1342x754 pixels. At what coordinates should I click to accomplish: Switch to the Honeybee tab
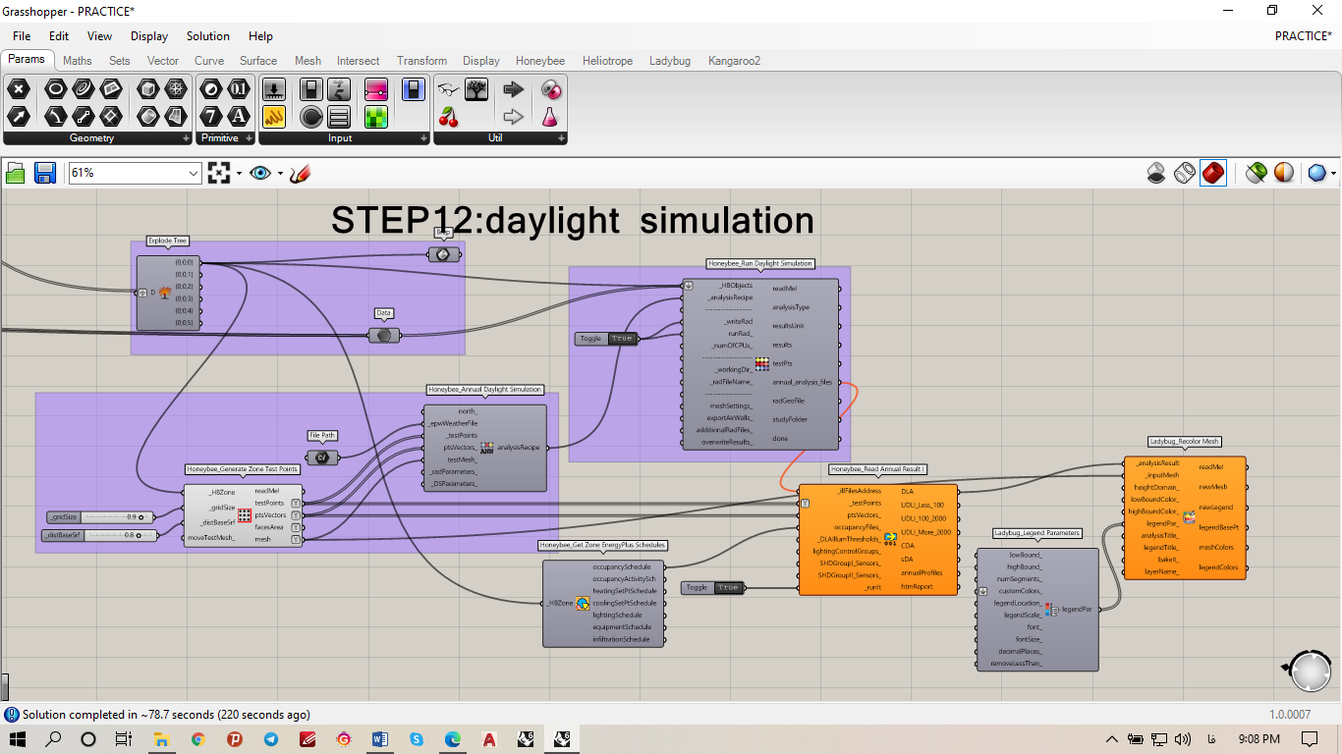pos(540,61)
